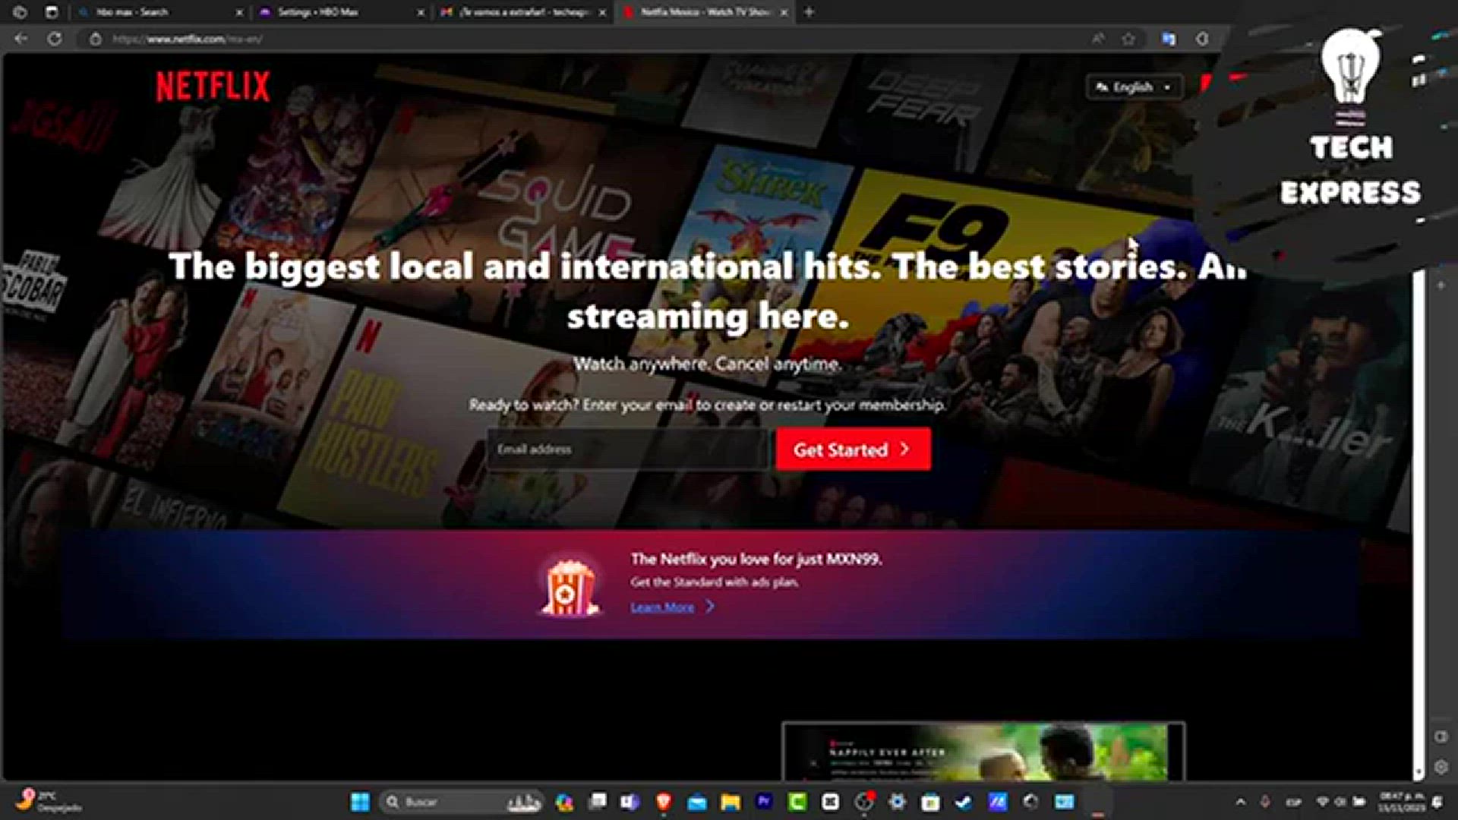Open File Explorer from the taskbar
The height and width of the screenshot is (820, 1458).
pos(731,802)
